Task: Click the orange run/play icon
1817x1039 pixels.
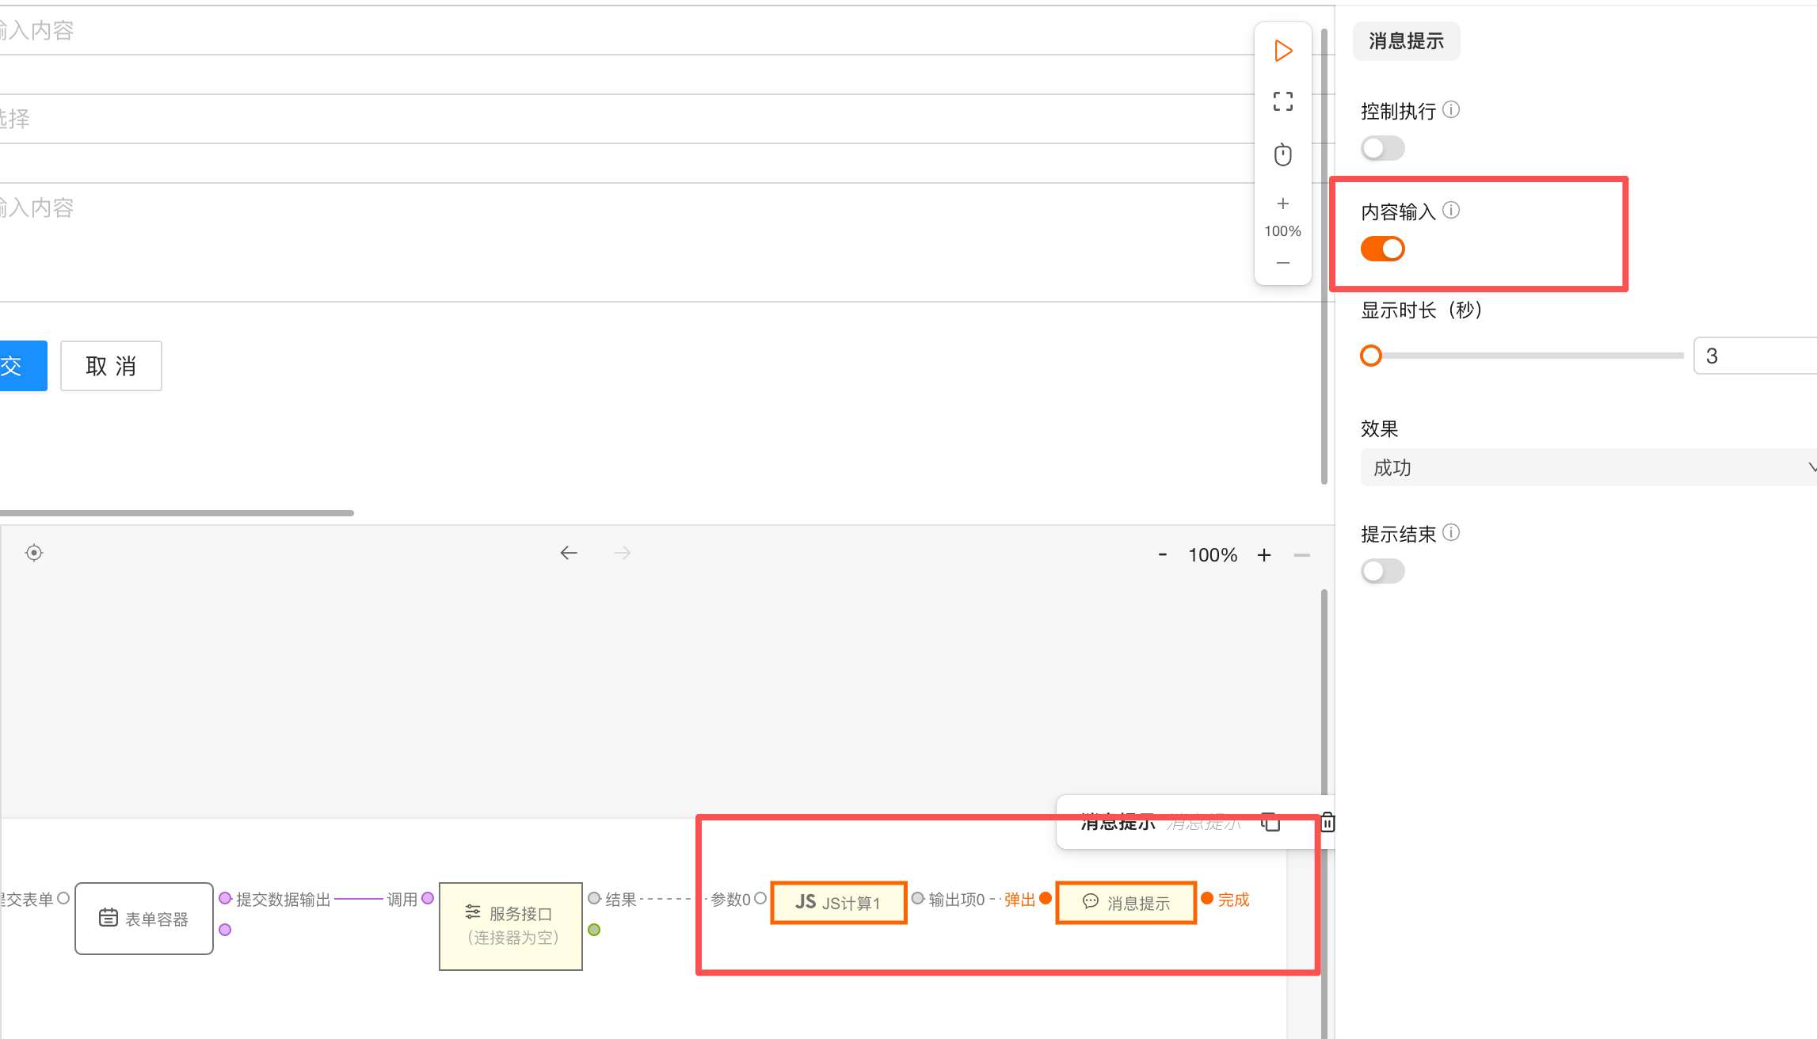Action: pyautogui.click(x=1283, y=51)
